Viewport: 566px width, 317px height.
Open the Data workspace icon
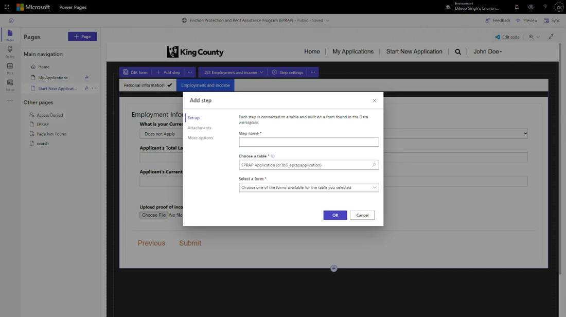[9, 65]
